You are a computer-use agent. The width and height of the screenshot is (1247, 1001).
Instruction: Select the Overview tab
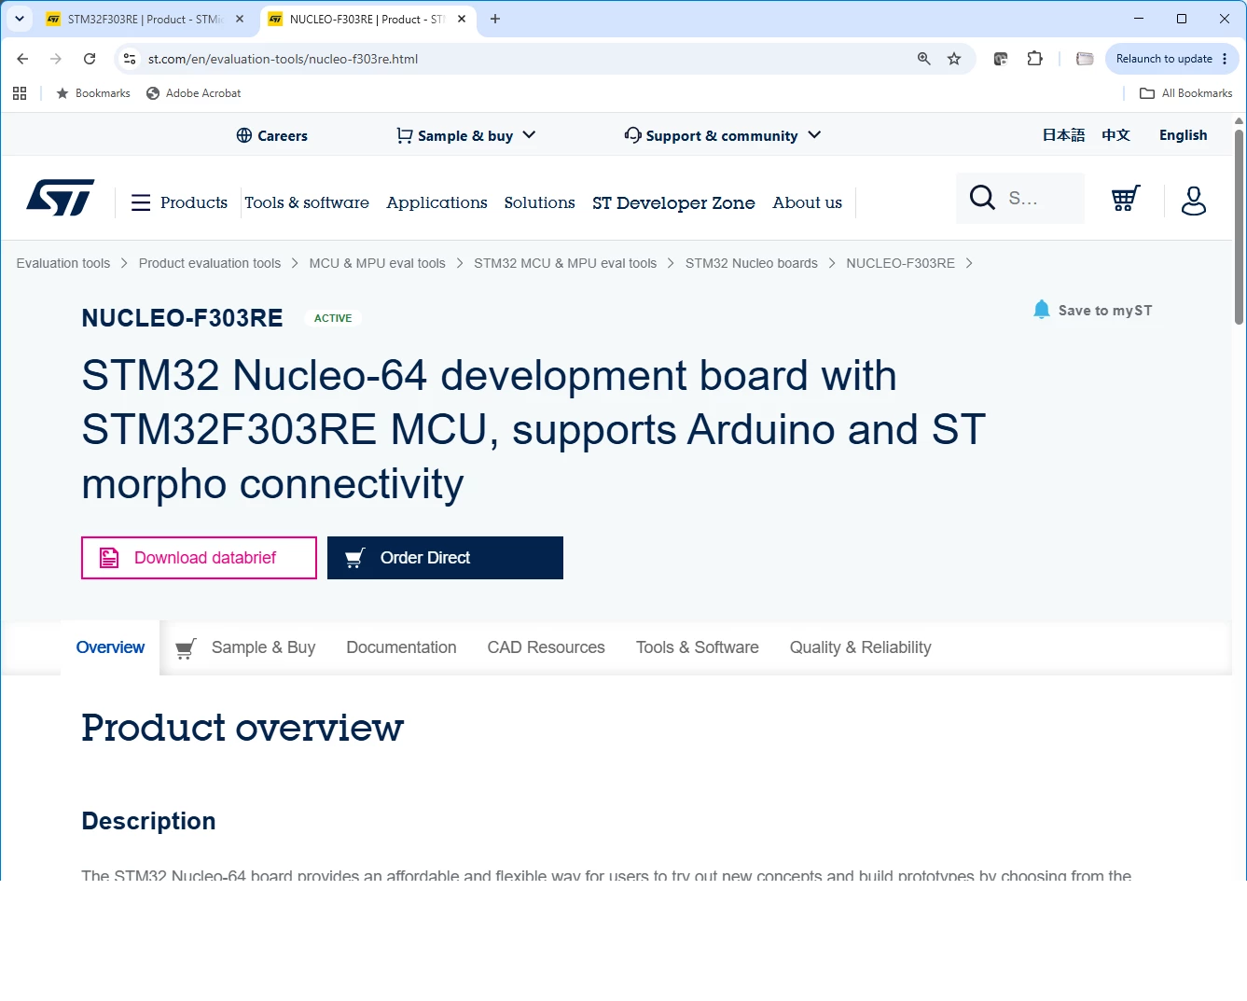(x=110, y=647)
